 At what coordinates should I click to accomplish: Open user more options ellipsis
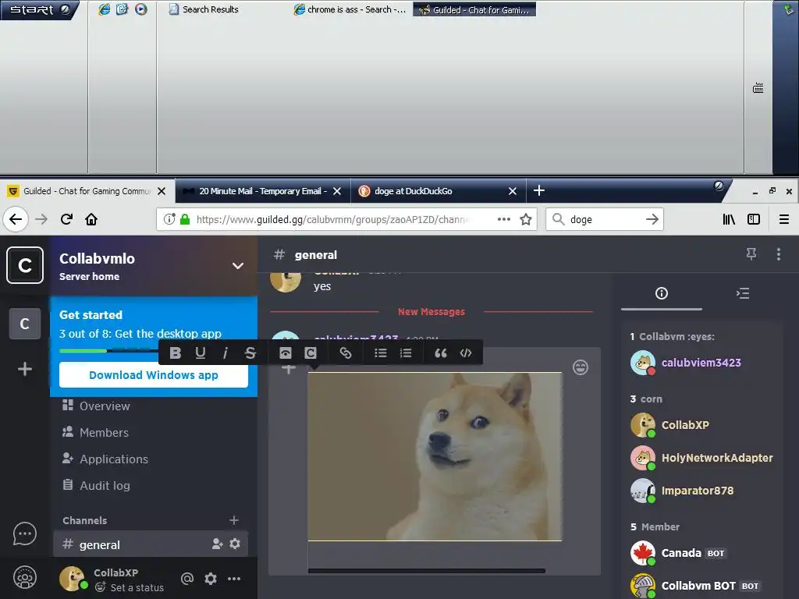click(x=234, y=578)
